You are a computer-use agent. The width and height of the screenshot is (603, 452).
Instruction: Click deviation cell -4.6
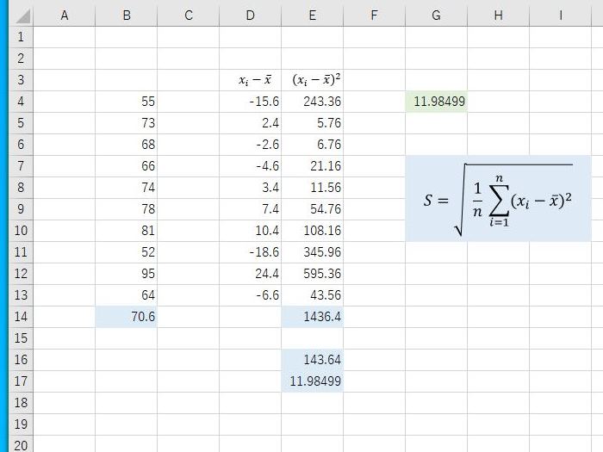(x=251, y=166)
